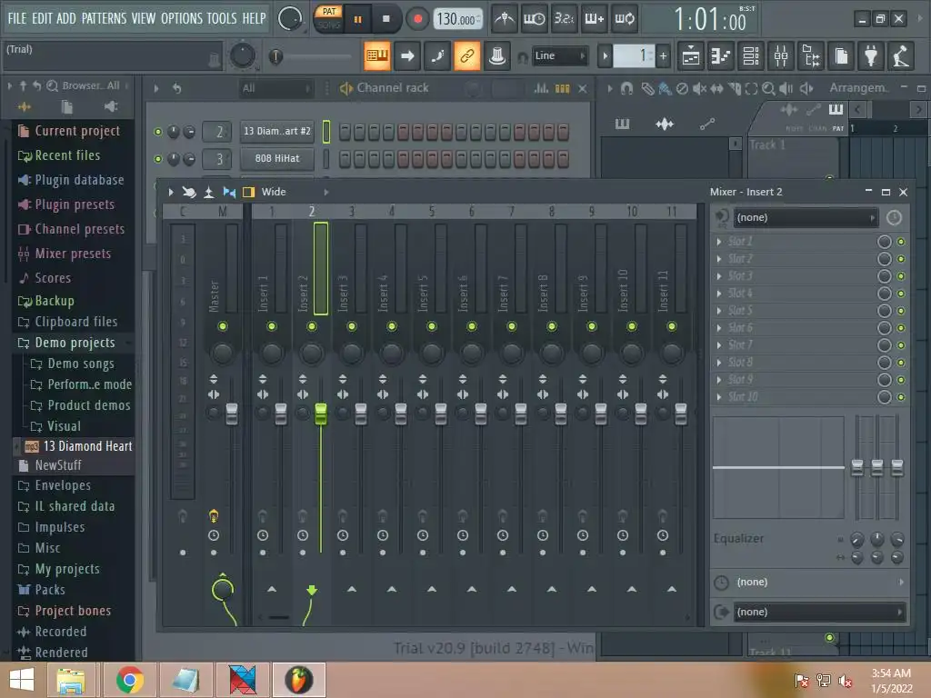Open the metronome icon in toolbar
The width and height of the screenshot is (931, 698).
pyautogui.click(x=505, y=19)
